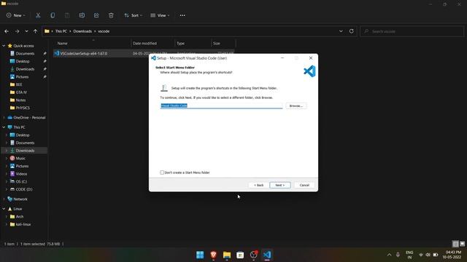Viewport: 467px width, 262px height.
Task: Open the Notes folder in sidebar
Action: [20, 100]
